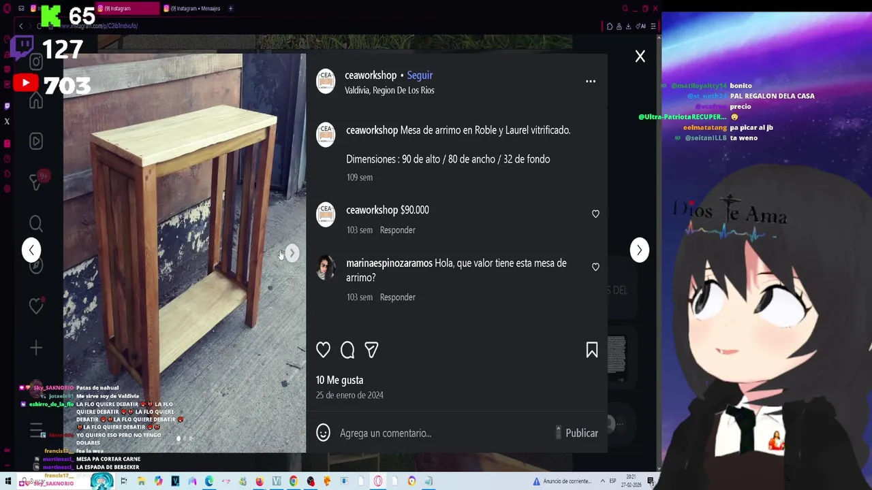Open the three-dot post options menu
The image size is (872, 490).
point(591,81)
